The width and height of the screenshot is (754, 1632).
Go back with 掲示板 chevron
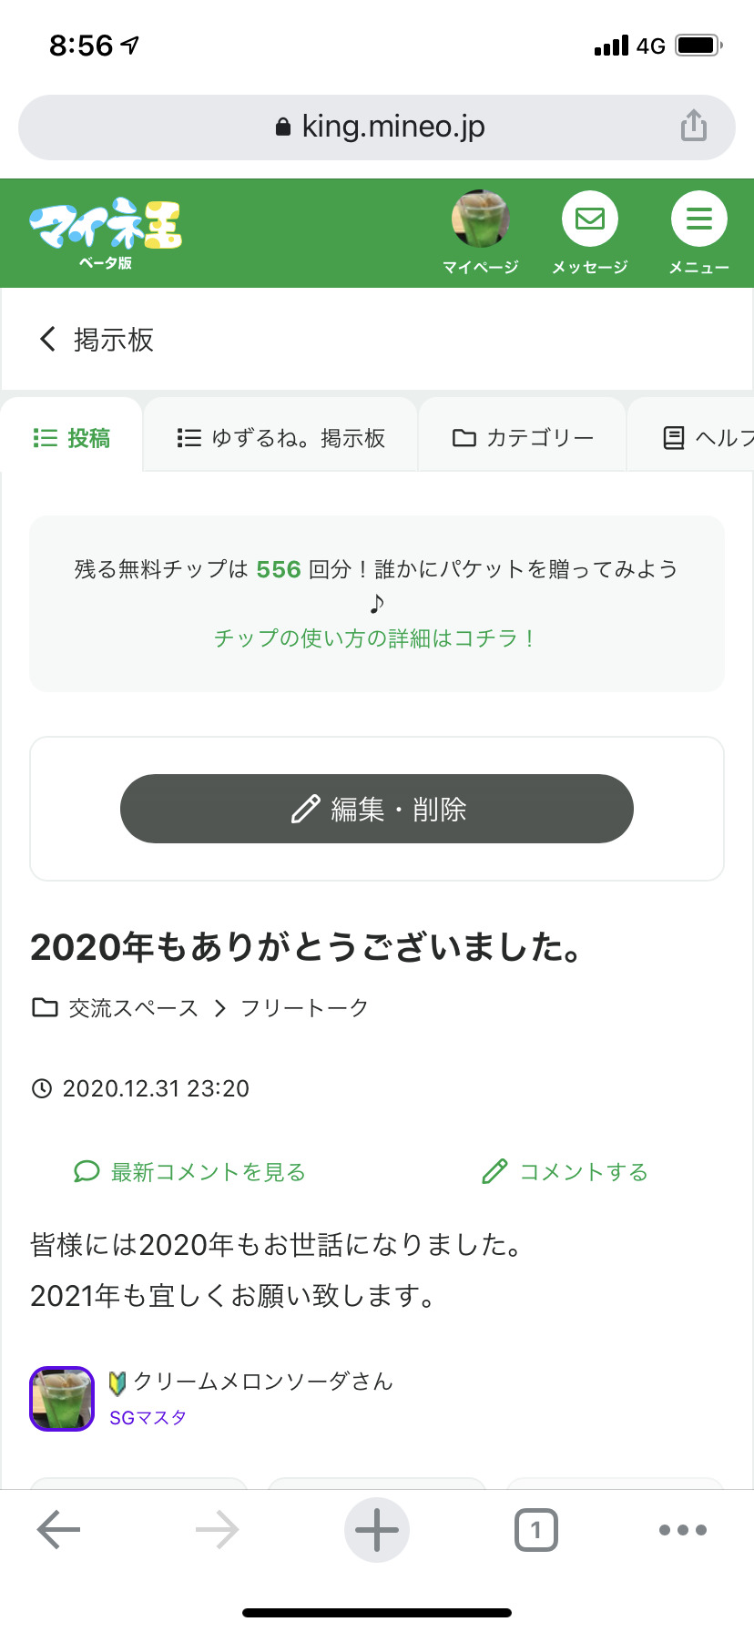click(48, 340)
